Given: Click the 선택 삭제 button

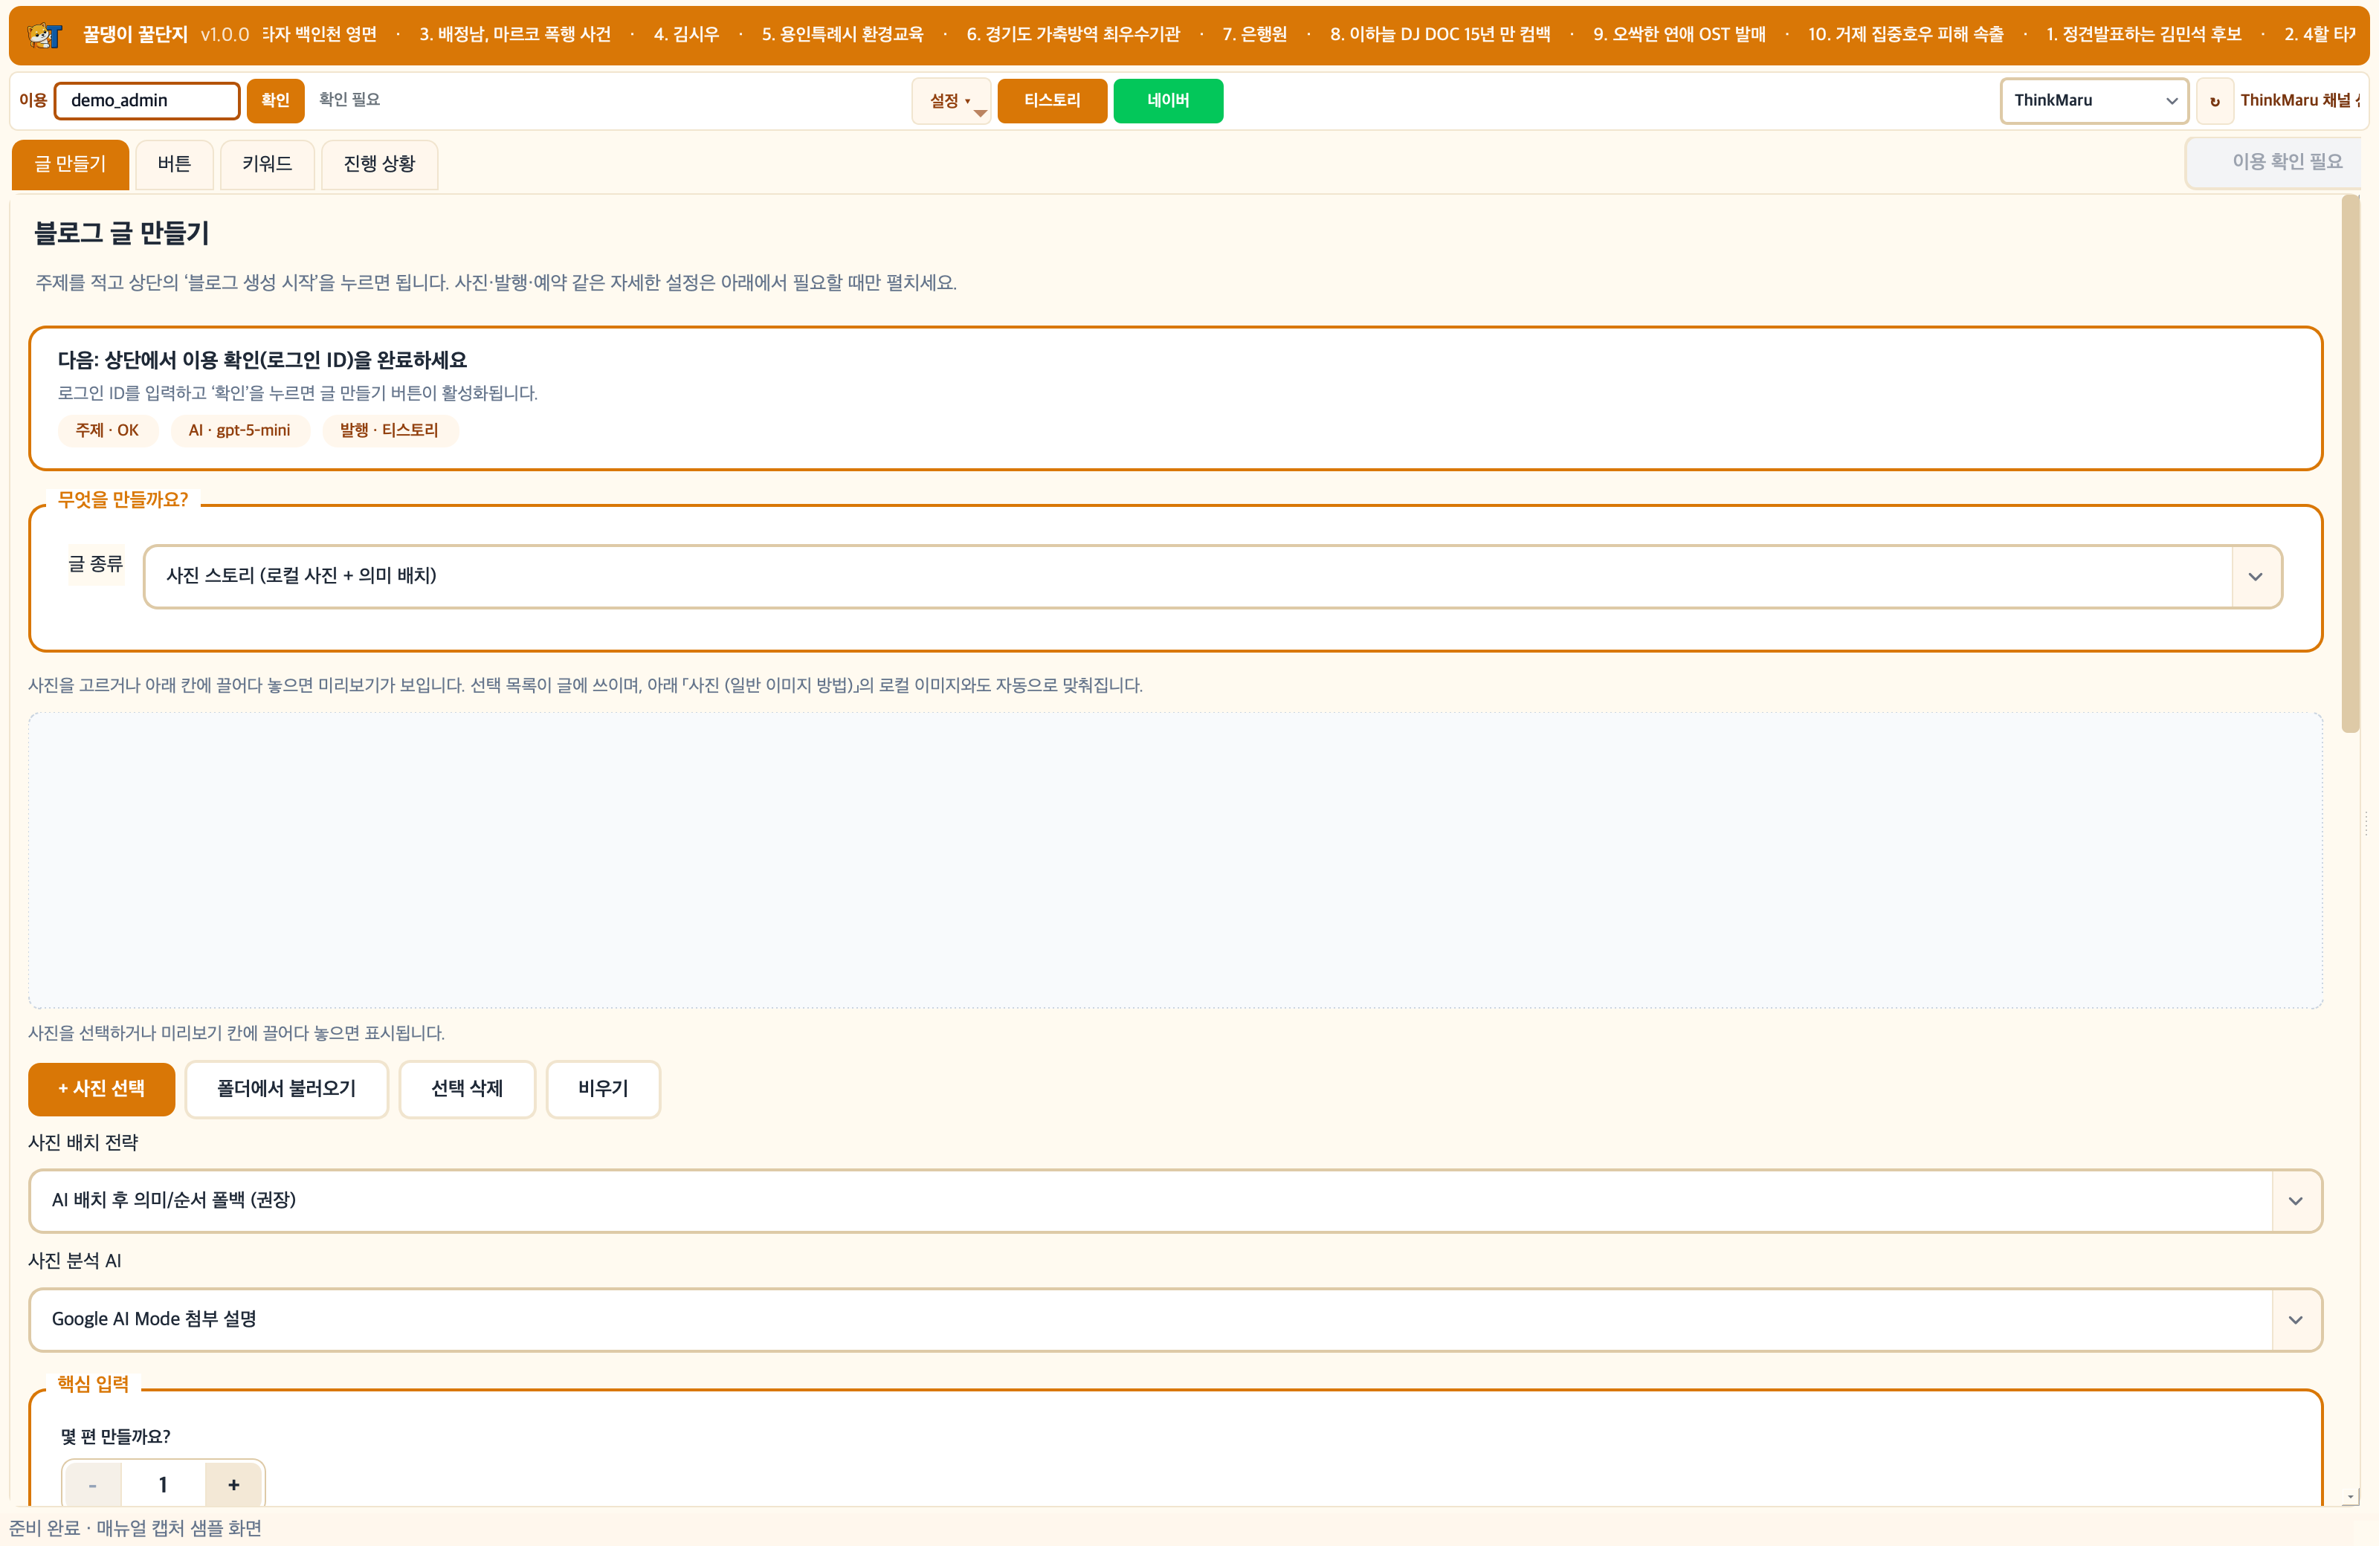Looking at the screenshot, I should (467, 1088).
